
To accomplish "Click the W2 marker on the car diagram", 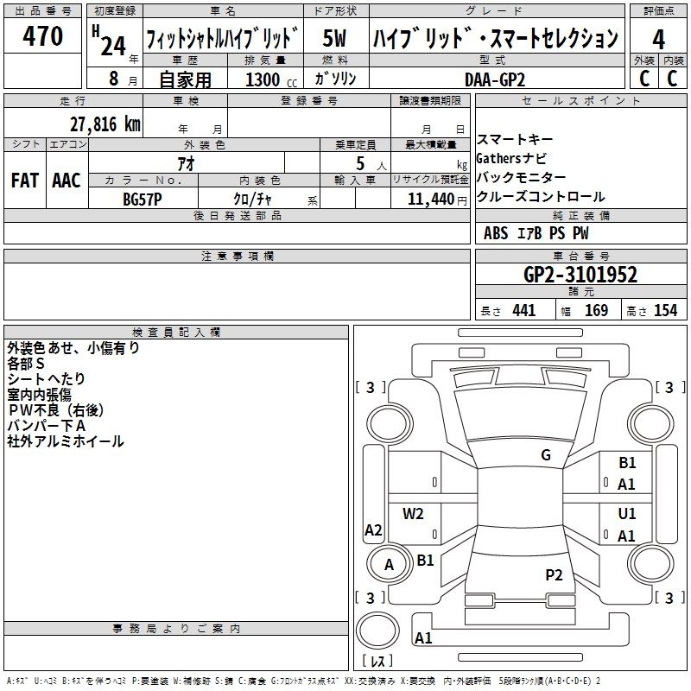I will click(414, 514).
